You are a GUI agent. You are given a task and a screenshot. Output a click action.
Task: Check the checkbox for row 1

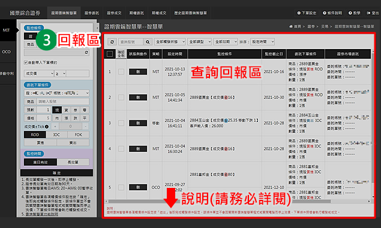click(x=121, y=72)
